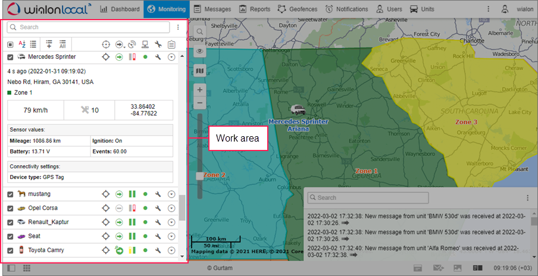Click the log panel search field
Viewport: 538px width, 276px height.
coord(368,198)
